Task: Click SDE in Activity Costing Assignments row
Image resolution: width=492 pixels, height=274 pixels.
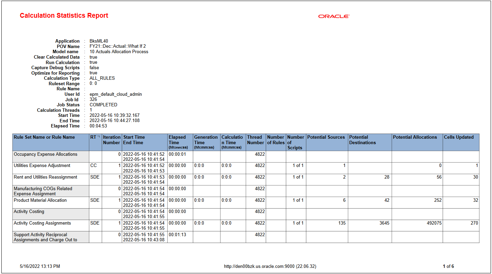Action: pos(95,223)
